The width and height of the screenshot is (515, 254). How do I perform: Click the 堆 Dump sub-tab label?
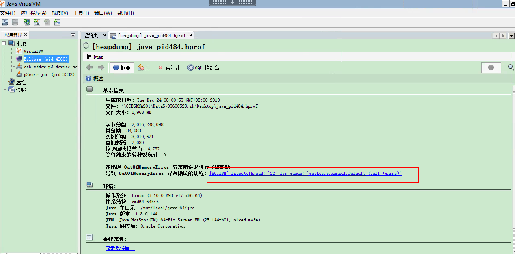click(x=95, y=57)
